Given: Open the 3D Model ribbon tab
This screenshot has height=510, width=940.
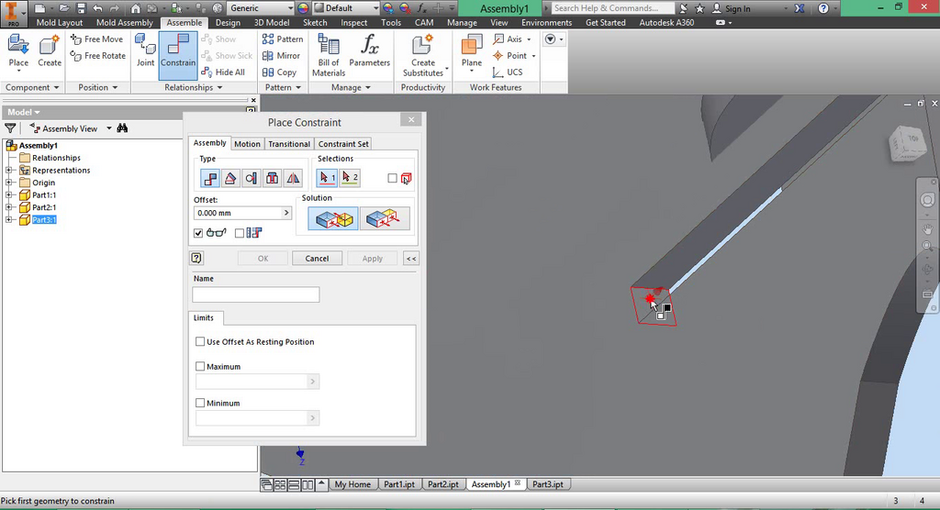Looking at the screenshot, I should [272, 22].
